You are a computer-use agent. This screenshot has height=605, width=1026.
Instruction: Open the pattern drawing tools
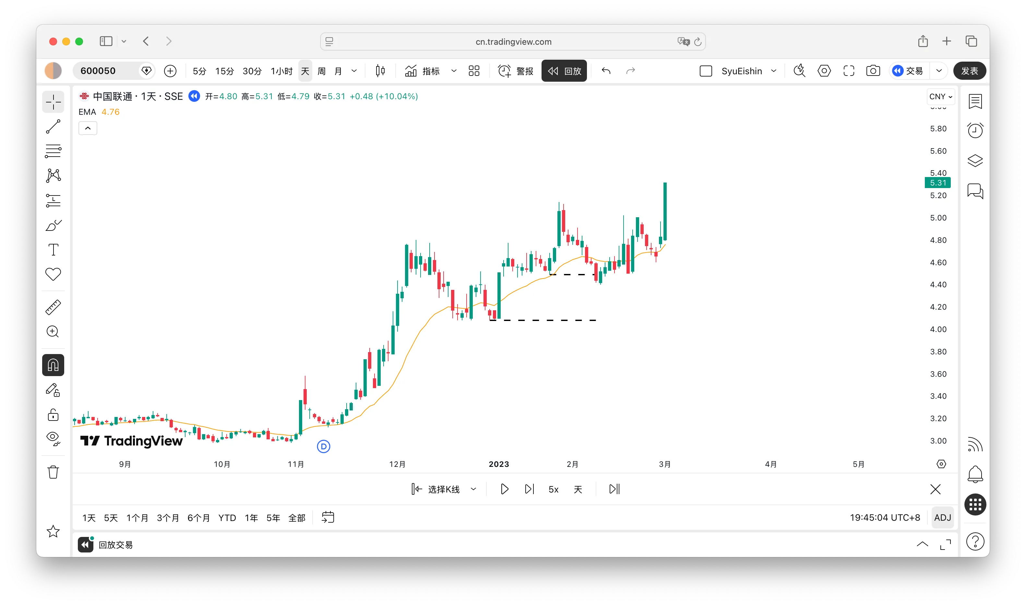pyautogui.click(x=53, y=176)
